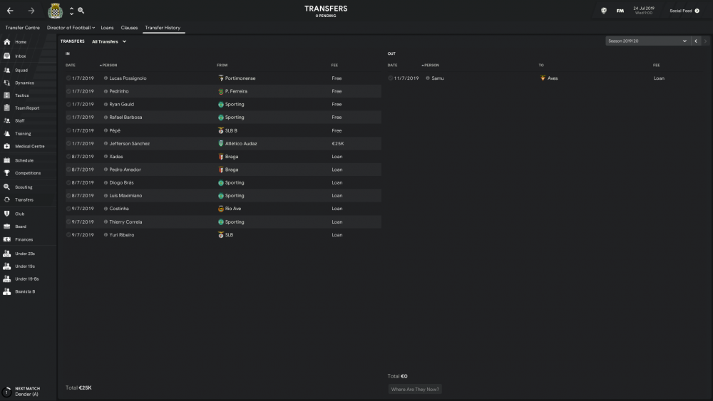Screen dimensions: 713x401
Task: Click Where Are They Now? button
Action: pos(415,389)
